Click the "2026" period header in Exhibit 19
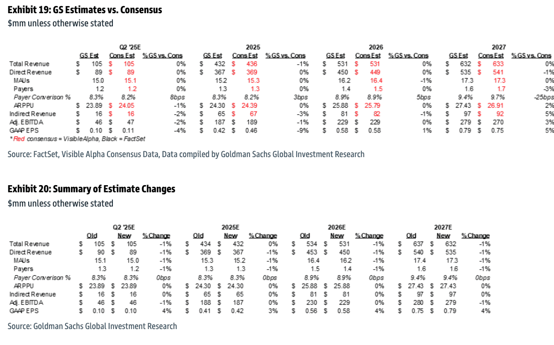 (376, 47)
